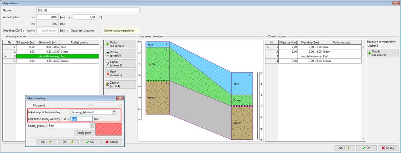Click Zamień (nr 3 i 4) swap button
Viewport: 401px width, 153px height.
tap(121, 84)
